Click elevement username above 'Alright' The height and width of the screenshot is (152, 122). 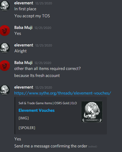[24, 45]
